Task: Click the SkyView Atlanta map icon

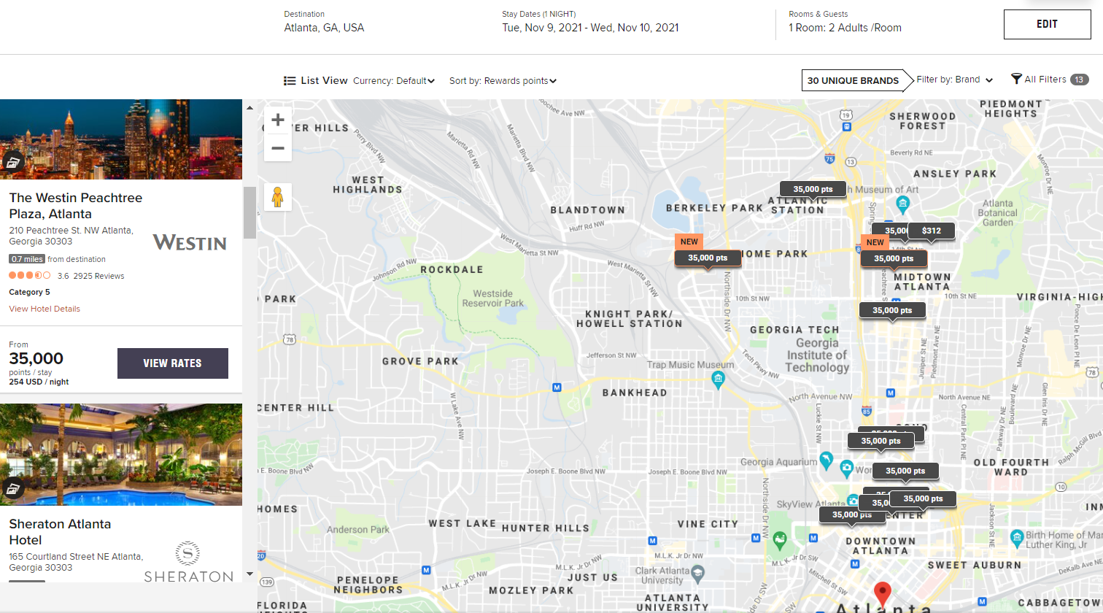Action: tap(853, 501)
